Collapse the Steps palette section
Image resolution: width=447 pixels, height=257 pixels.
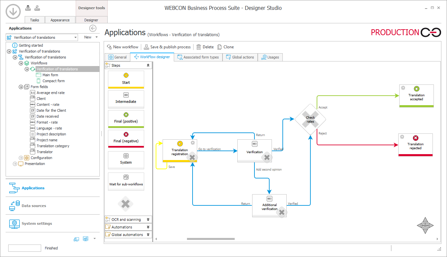click(148, 65)
